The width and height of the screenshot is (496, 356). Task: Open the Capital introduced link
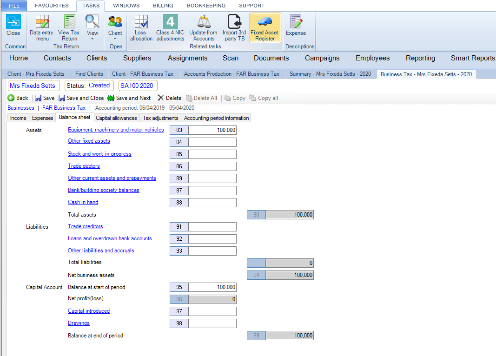point(89,311)
